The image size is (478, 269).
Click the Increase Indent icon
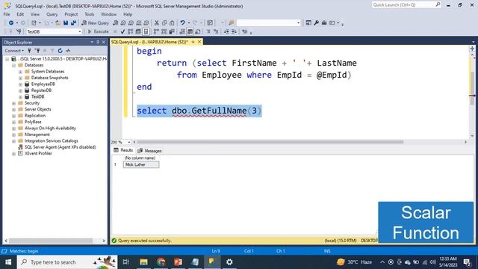[x=234, y=31]
